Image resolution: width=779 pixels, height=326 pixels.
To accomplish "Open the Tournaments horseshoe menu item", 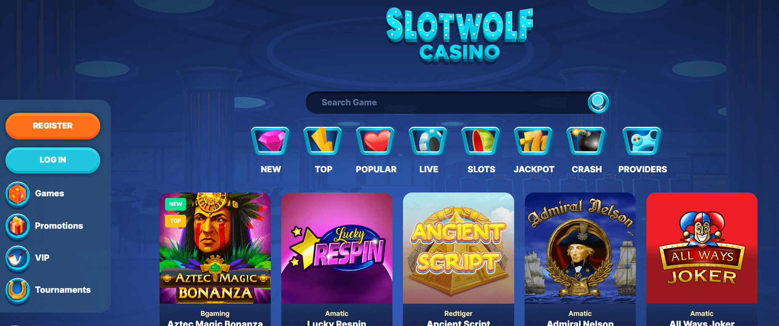I will tap(48, 290).
